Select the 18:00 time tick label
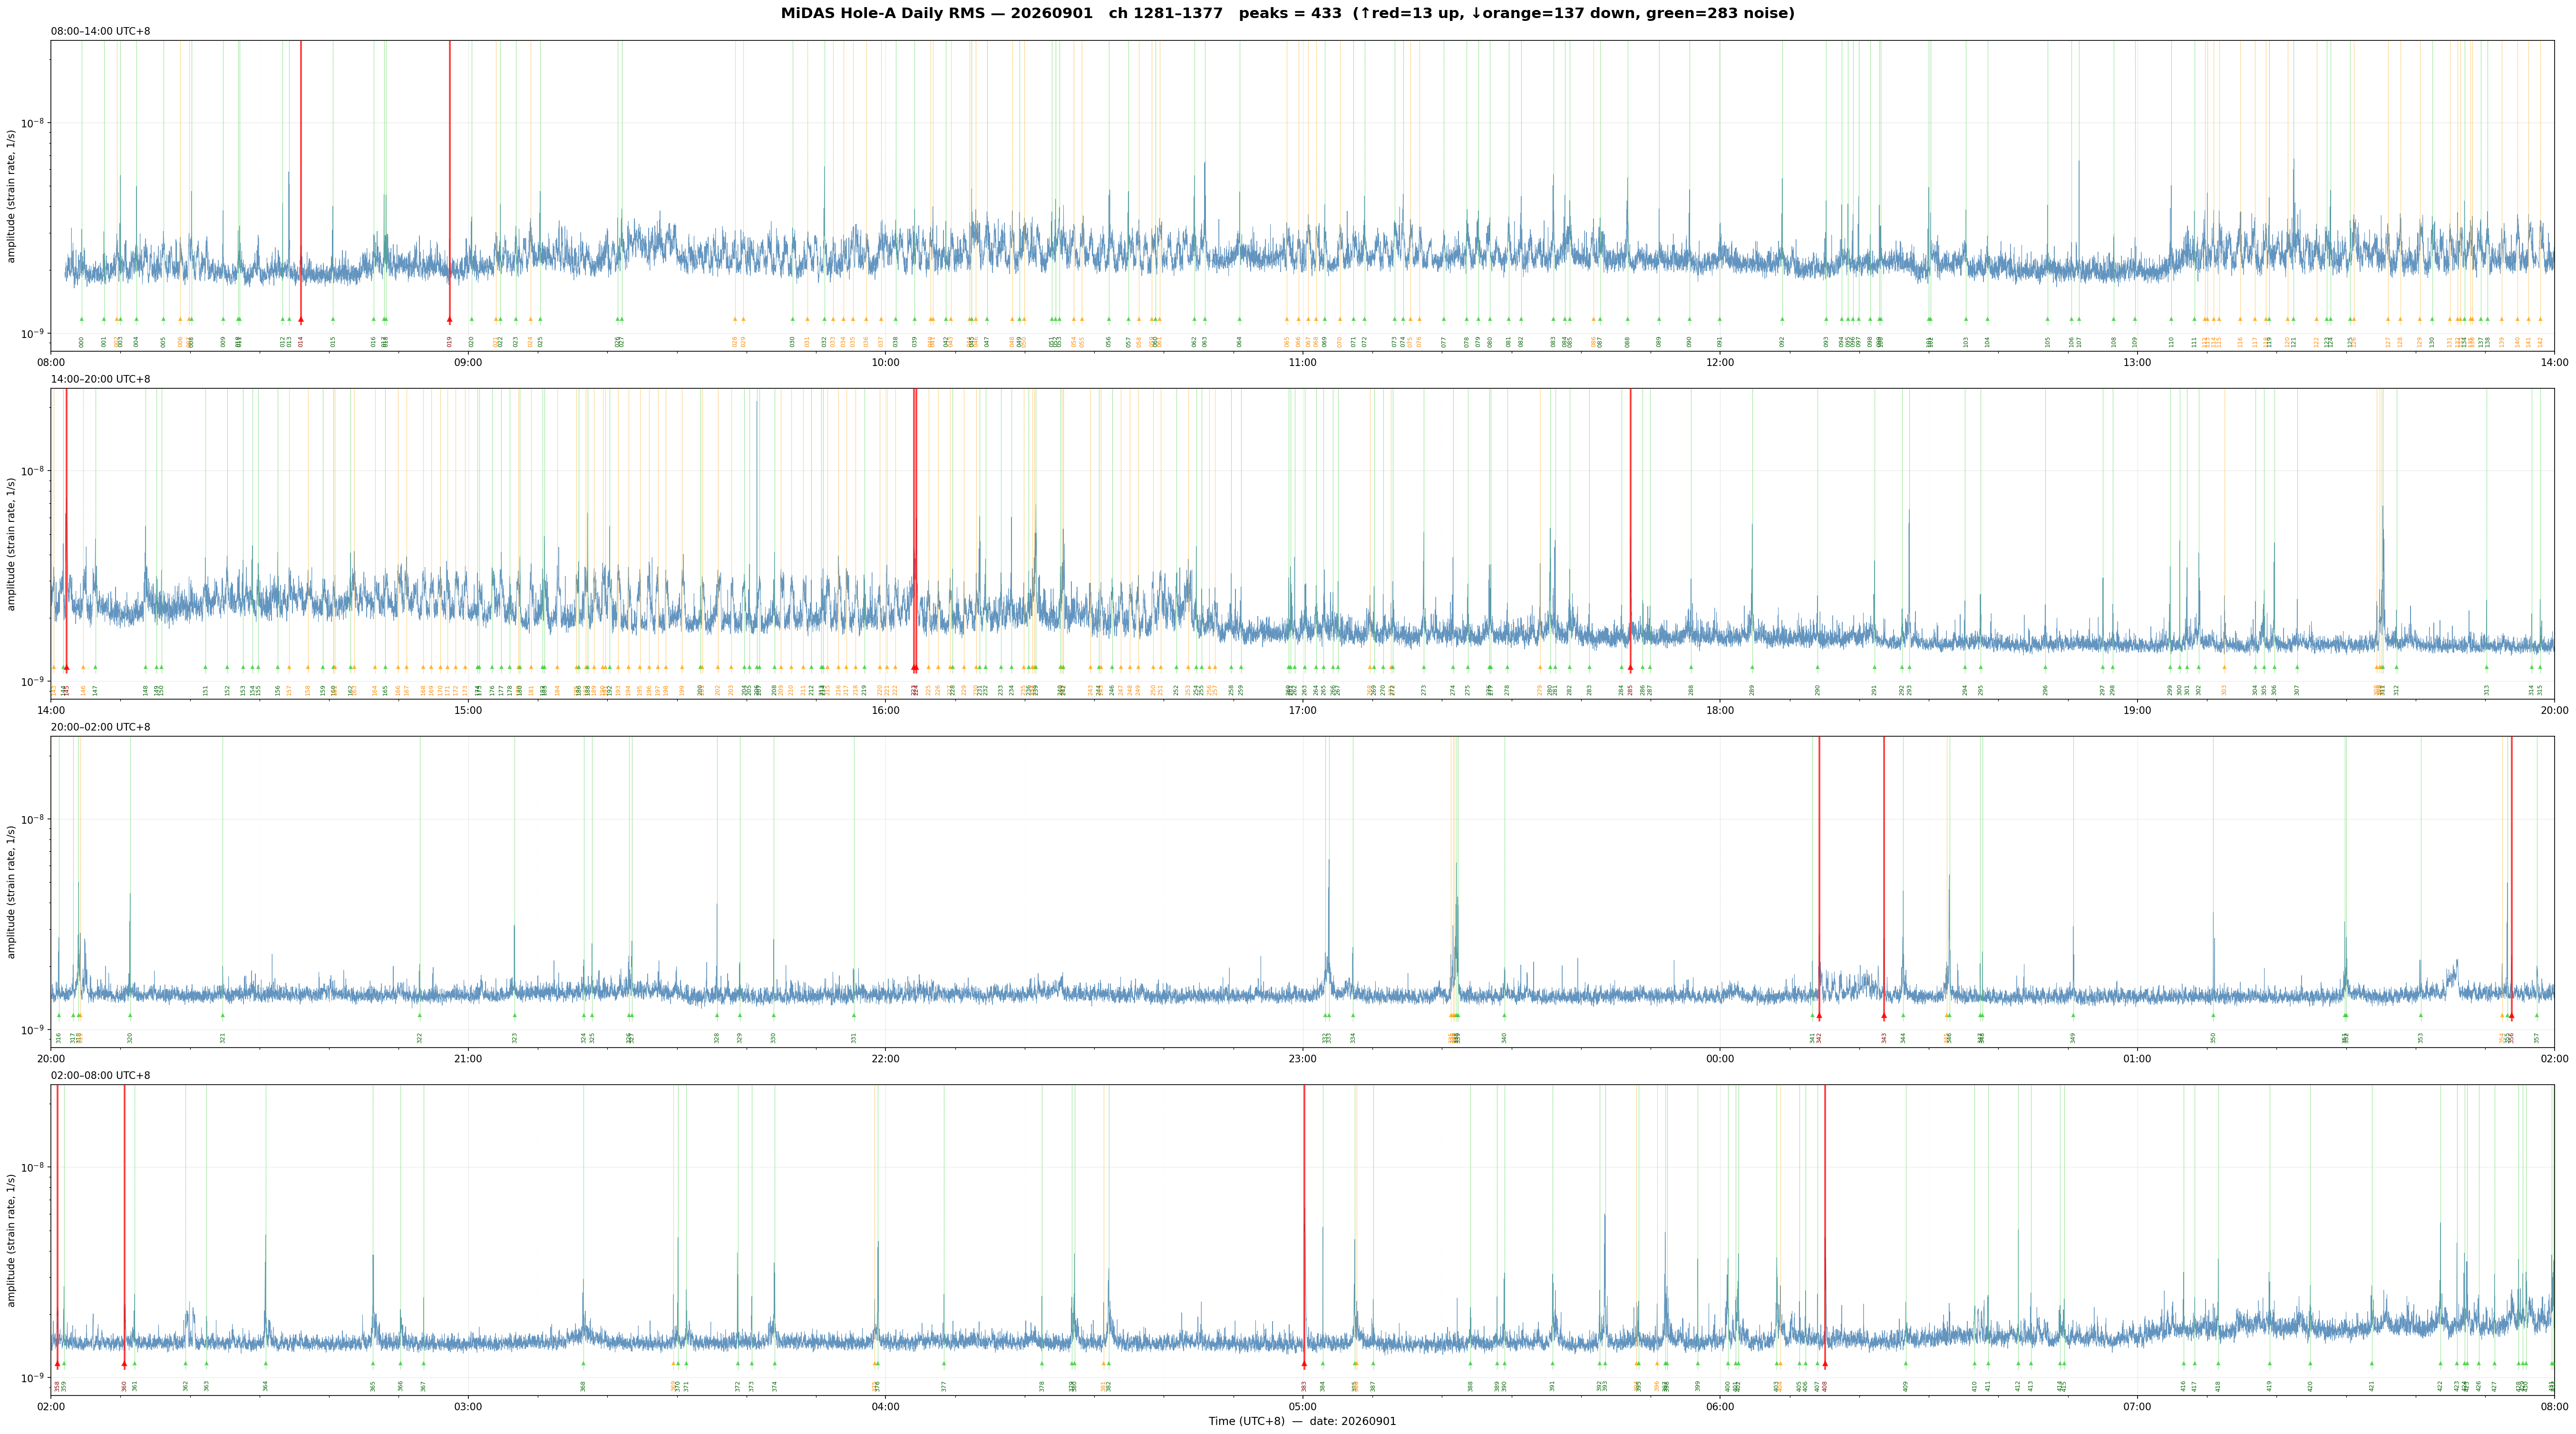Viewport: 2576px width, 1434px height. [1720, 711]
